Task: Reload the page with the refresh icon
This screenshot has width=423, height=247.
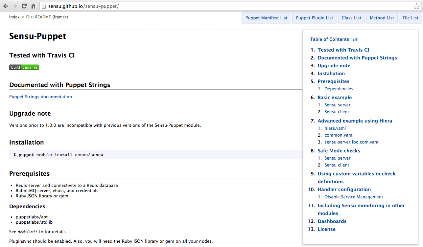Action: [24, 6]
